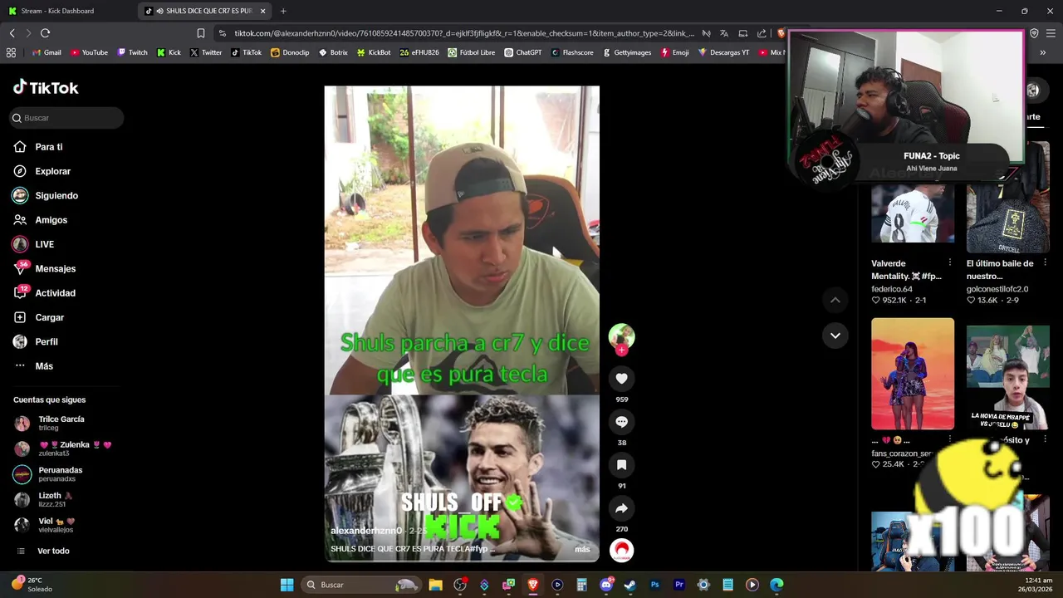Viewport: 1063px width, 598px height.
Task: Open Photoshop from taskbar
Action: pyautogui.click(x=654, y=585)
